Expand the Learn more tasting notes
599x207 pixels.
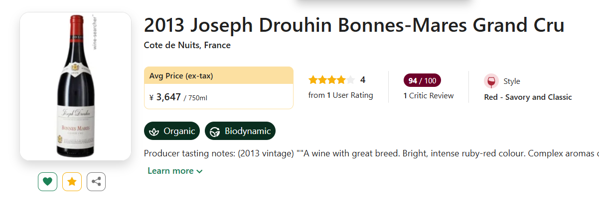pos(170,171)
